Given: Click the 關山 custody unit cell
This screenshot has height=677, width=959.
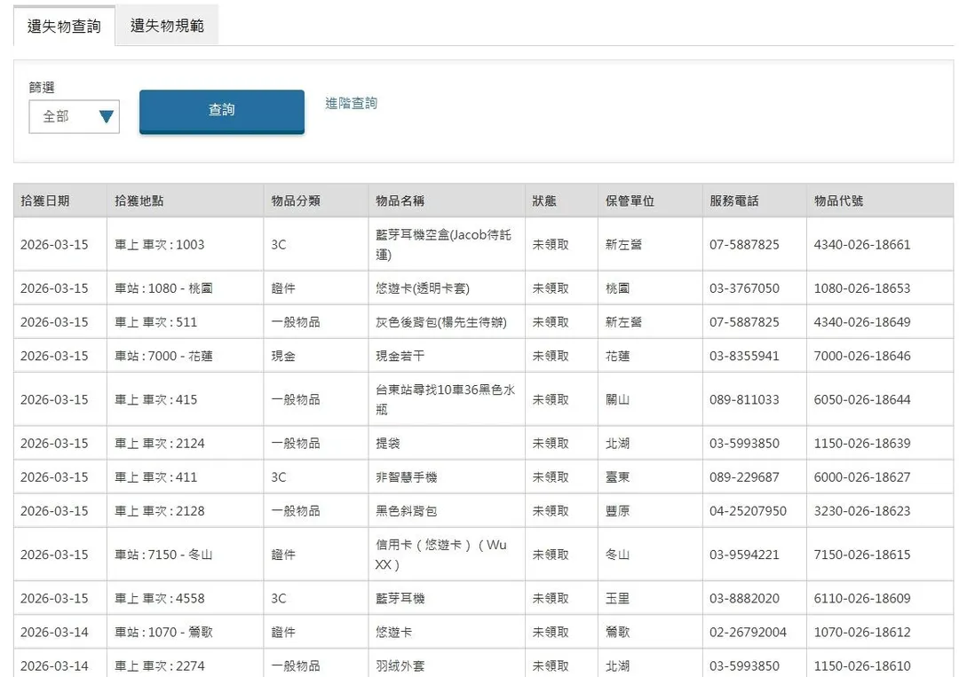Looking at the screenshot, I should click(x=617, y=399).
